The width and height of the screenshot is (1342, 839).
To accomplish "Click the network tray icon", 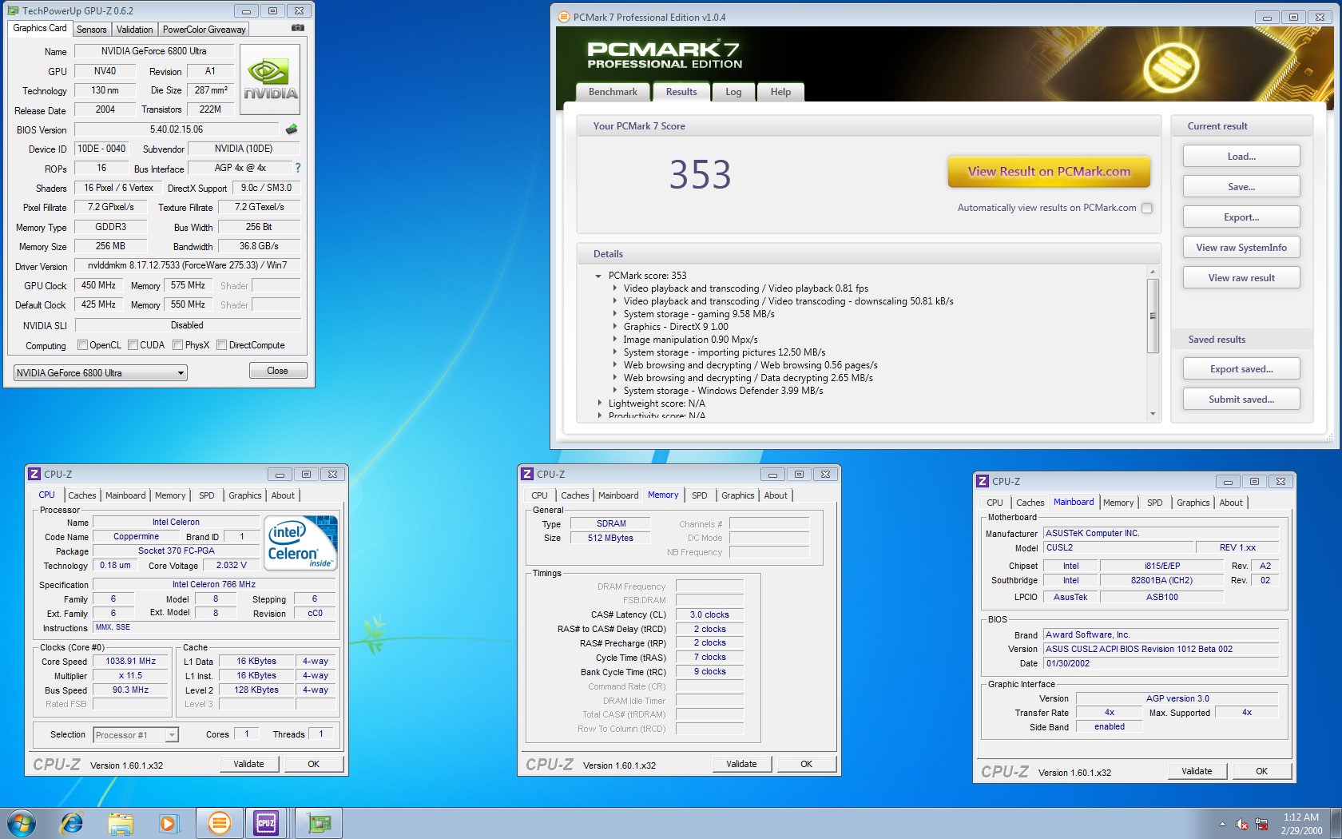I will [1262, 824].
